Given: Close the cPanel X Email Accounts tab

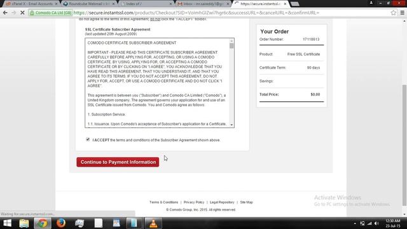Looking at the screenshot, I should coord(57,4).
